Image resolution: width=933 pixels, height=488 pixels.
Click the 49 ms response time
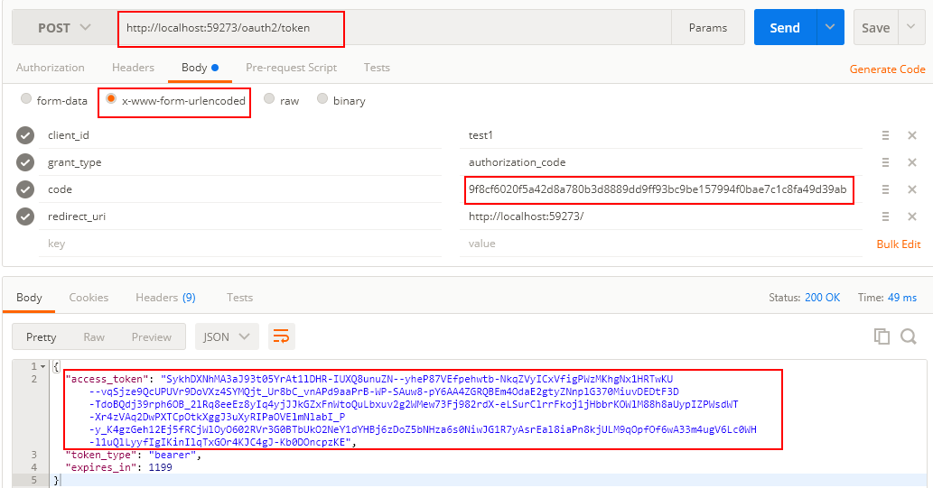(x=902, y=298)
